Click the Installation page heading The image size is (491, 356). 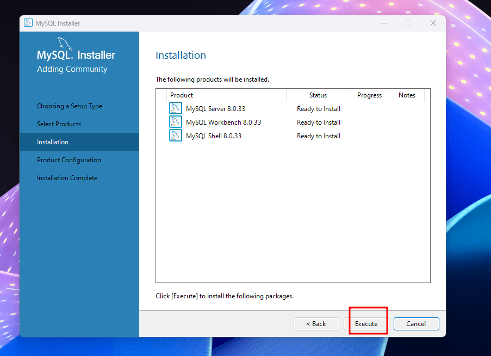tap(181, 55)
